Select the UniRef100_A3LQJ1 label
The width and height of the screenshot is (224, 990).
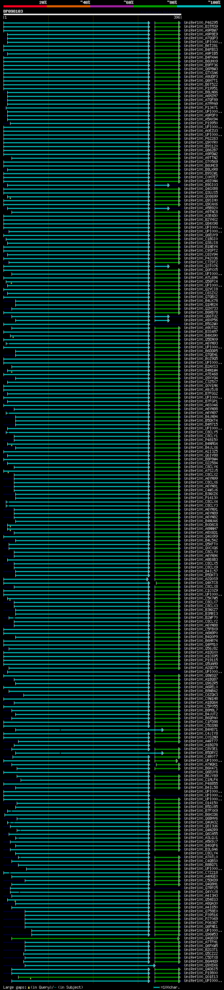coord(201,838)
